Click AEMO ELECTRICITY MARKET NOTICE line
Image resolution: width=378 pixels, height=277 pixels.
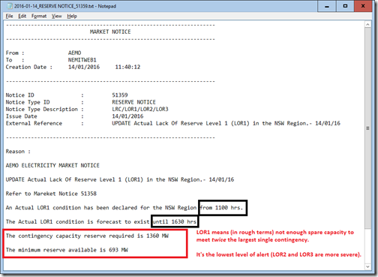[52, 165]
